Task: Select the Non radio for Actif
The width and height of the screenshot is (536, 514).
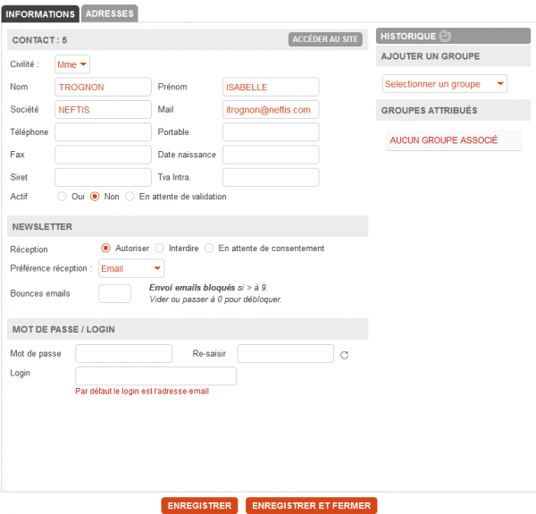Action: [x=95, y=197]
